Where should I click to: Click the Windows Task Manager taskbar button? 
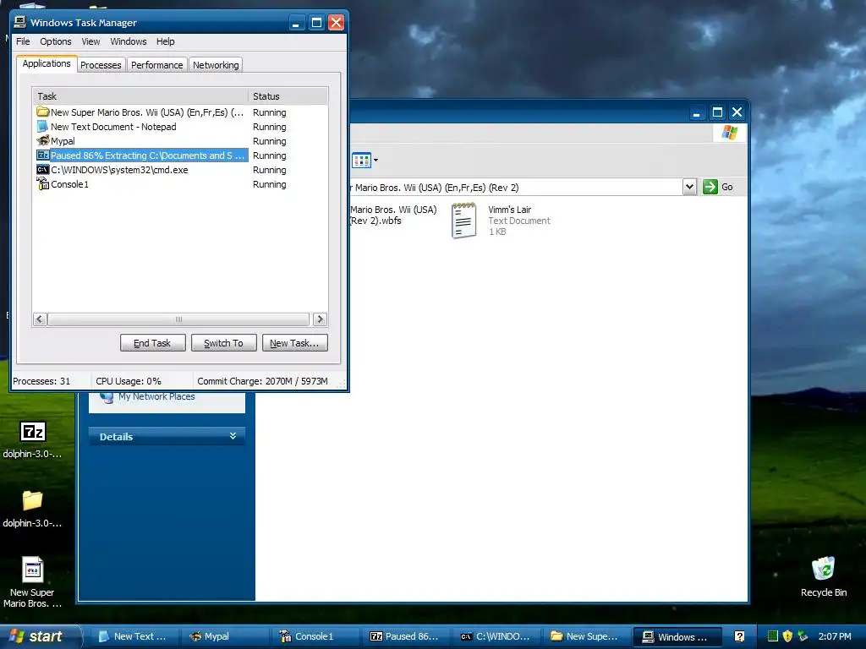(x=677, y=636)
